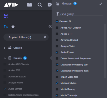Uncheck Audio Extract in popup list

coord(57,52)
